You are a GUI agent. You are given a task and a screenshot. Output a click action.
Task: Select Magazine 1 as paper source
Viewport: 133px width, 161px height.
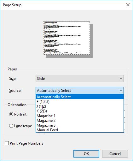pyautogui.click(x=80, y=116)
